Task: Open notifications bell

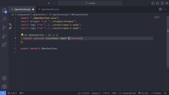Action: click(165, 93)
